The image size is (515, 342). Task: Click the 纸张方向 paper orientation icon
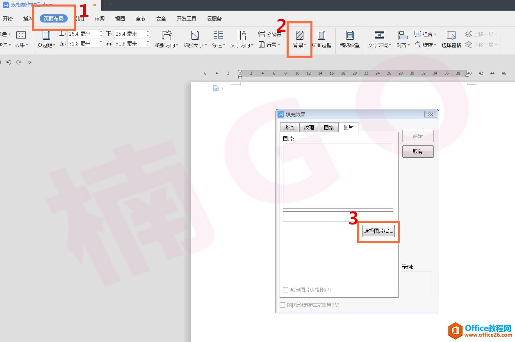tap(166, 35)
